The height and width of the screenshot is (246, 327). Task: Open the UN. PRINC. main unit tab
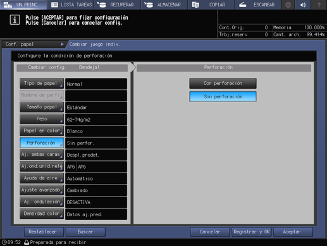(x=23, y=4)
